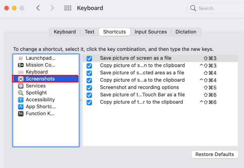The height and width of the screenshot is (168, 244).
Task: Click the Keyboard category icon
Action: [21, 72]
